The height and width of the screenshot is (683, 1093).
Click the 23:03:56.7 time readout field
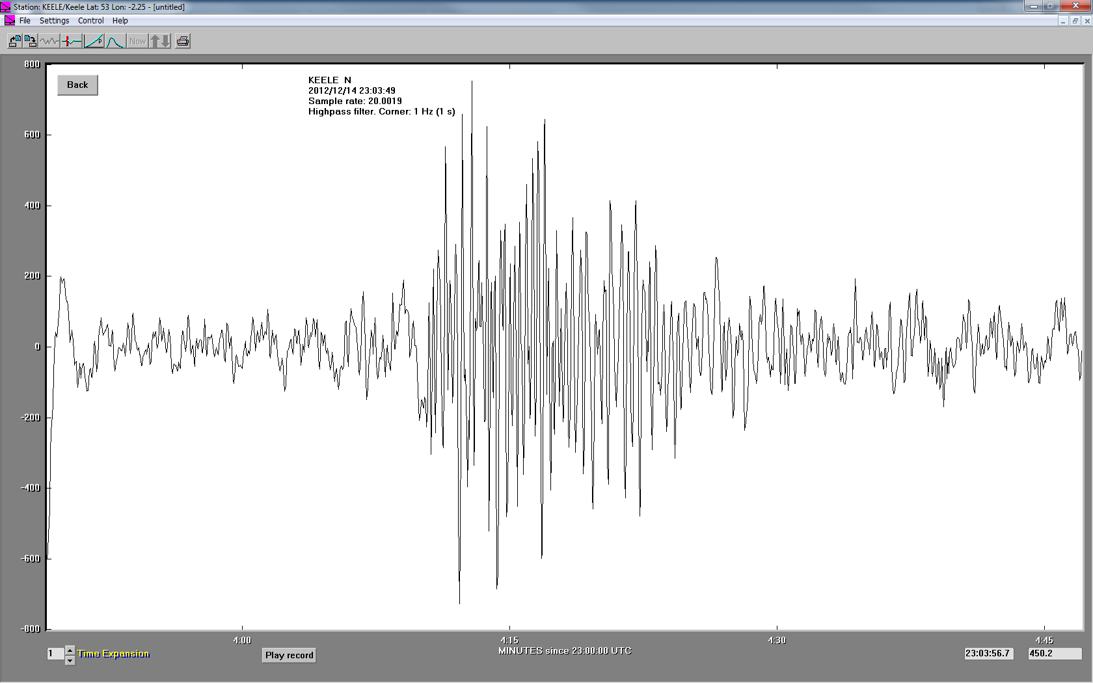pos(988,654)
